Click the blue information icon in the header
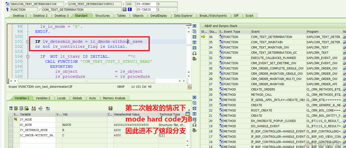The height and width of the screenshot is (148, 346). 130,9
